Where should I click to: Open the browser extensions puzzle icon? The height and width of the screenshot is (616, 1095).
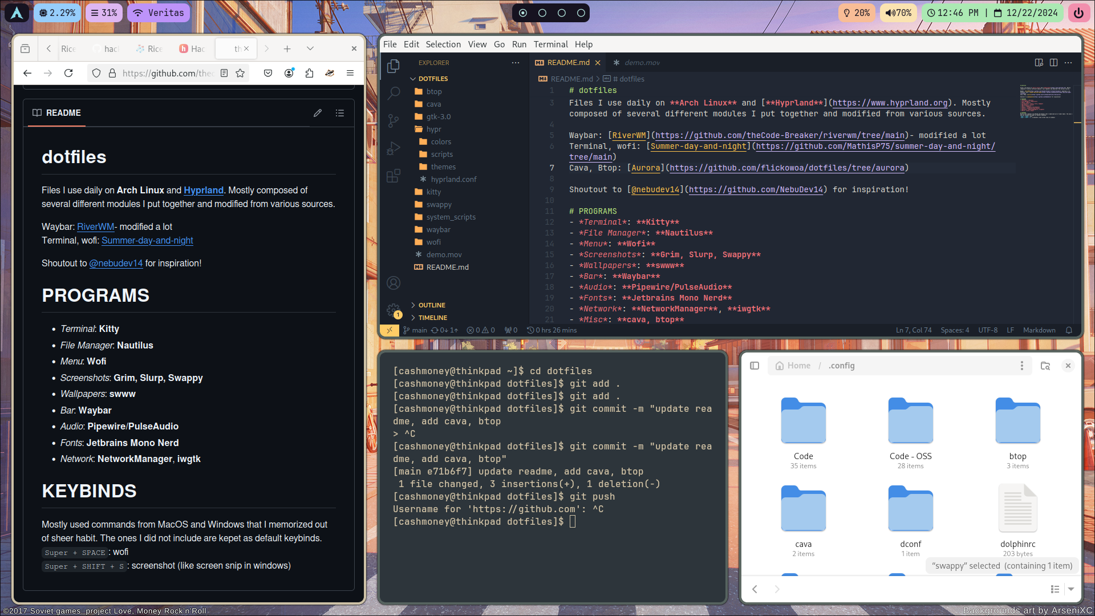point(309,73)
